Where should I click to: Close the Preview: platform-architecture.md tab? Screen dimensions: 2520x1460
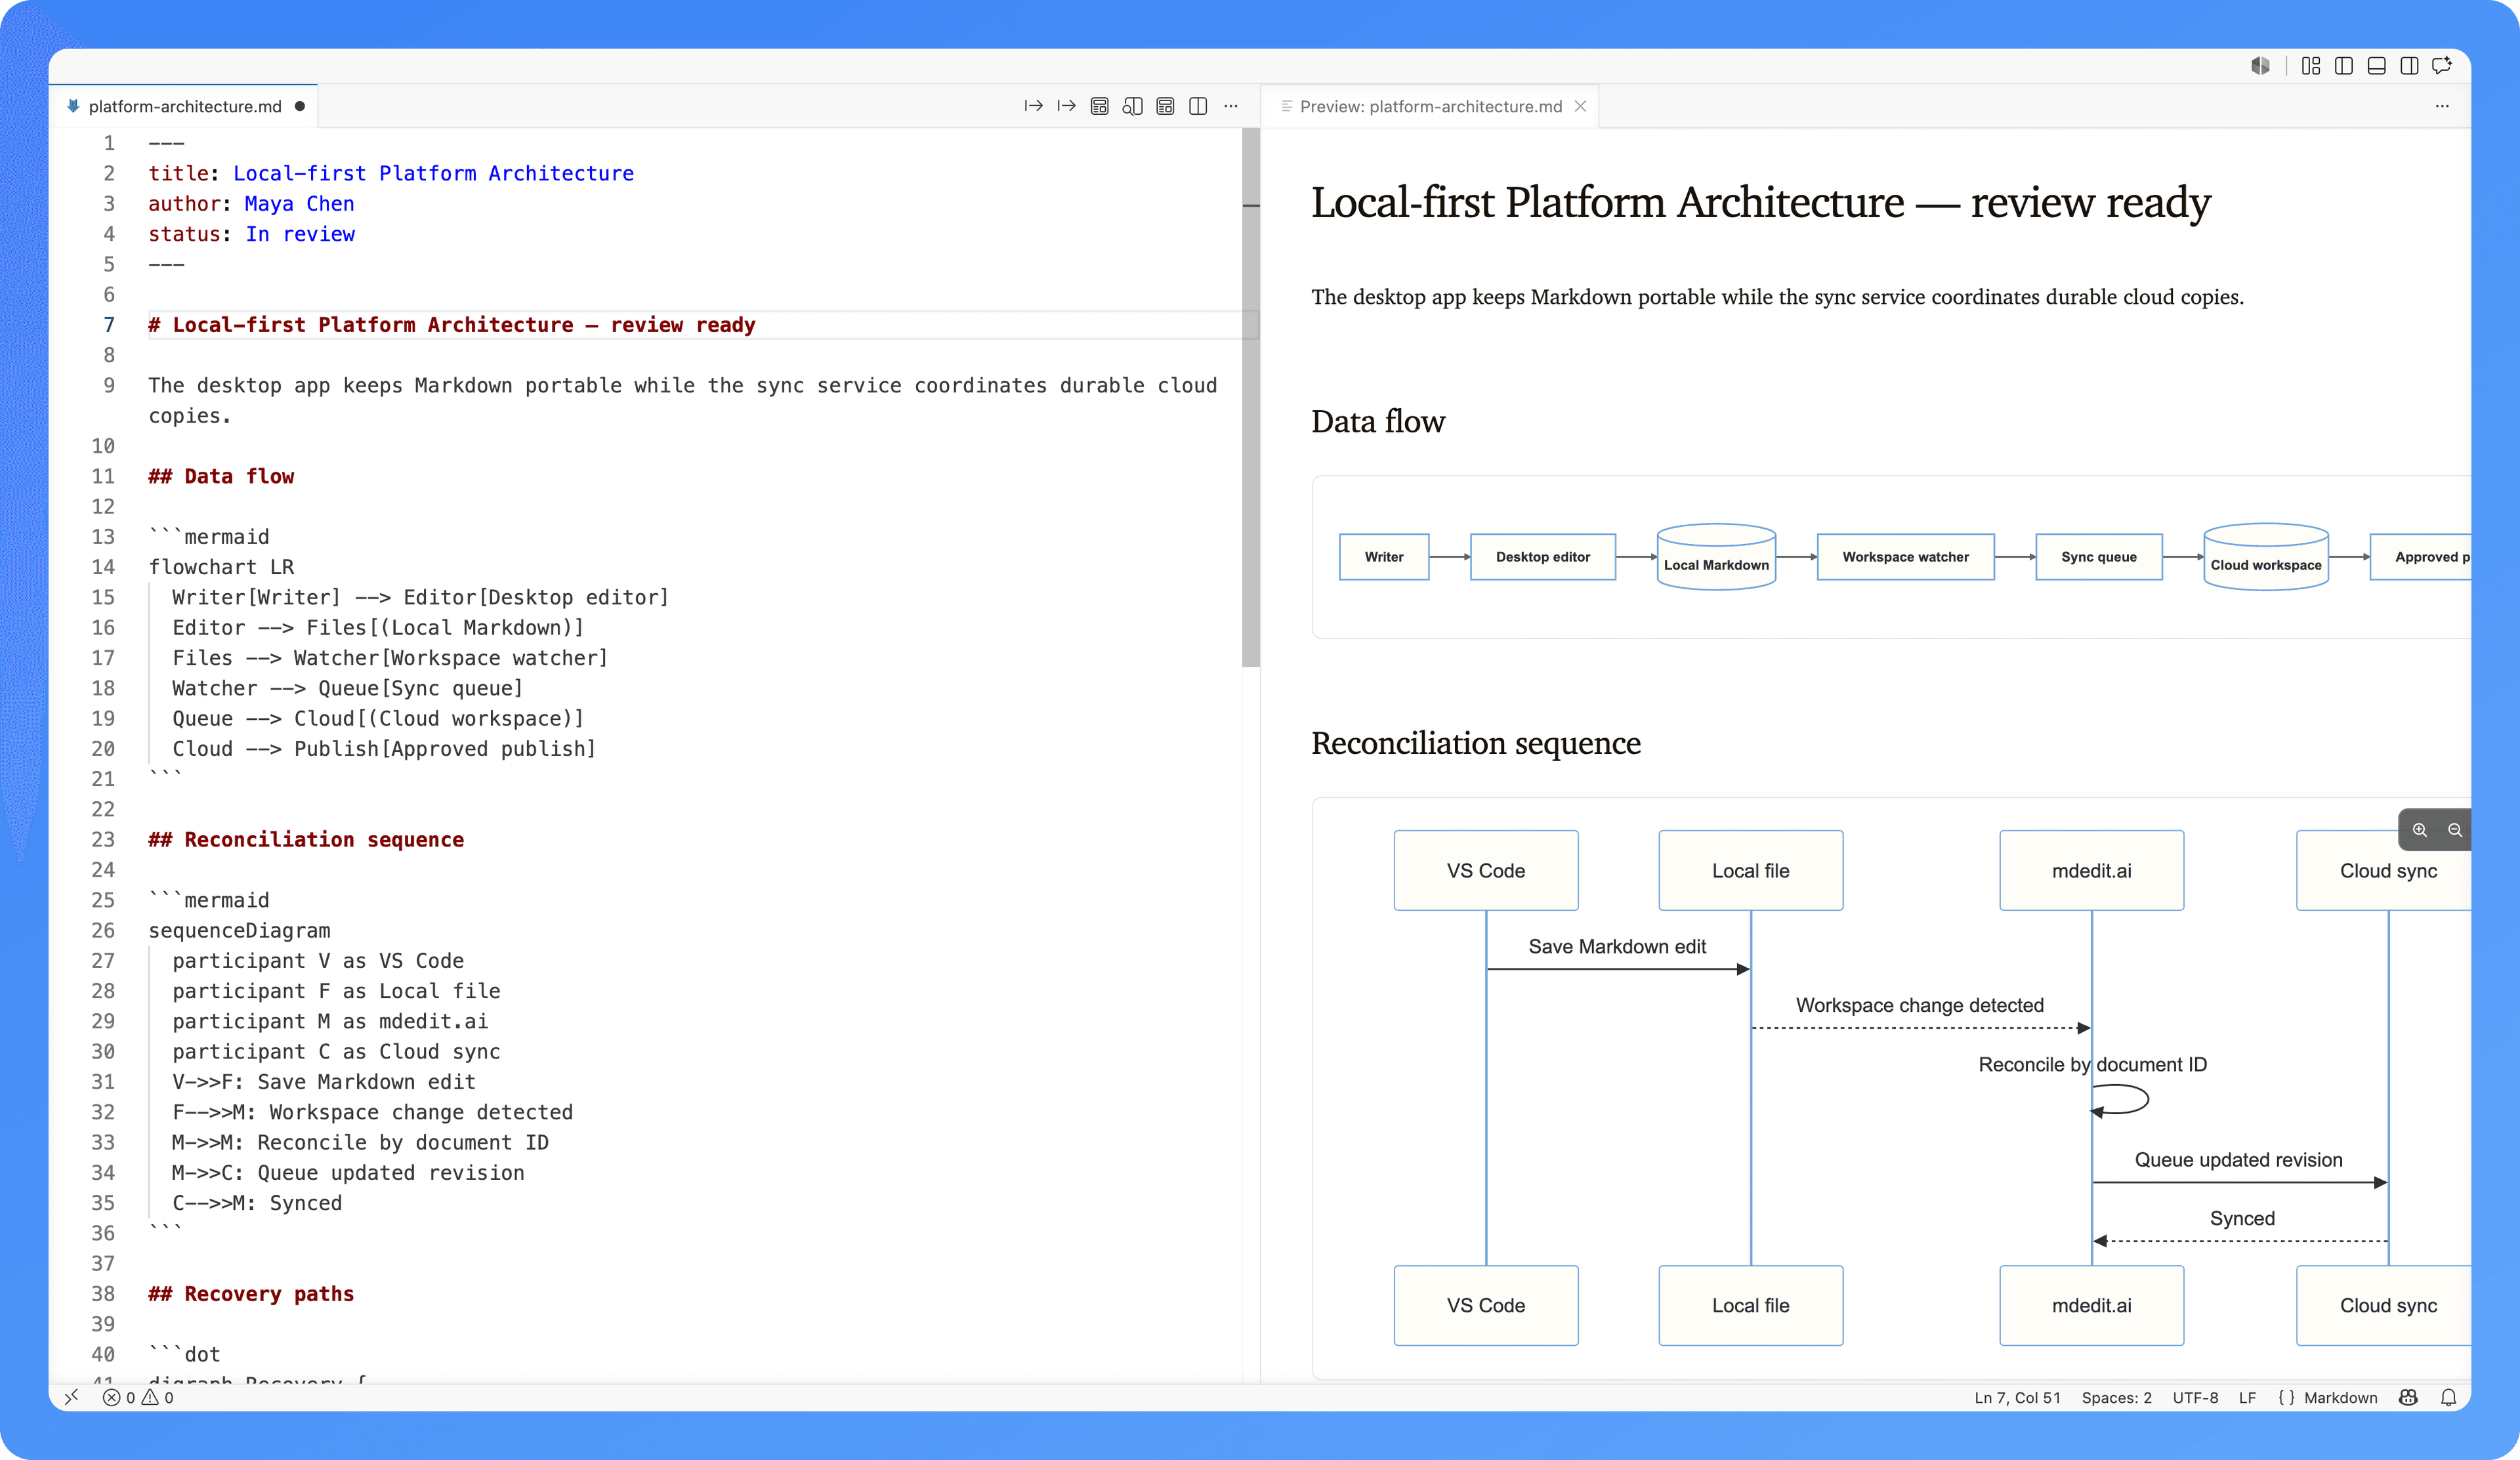(x=1581, y=106)
